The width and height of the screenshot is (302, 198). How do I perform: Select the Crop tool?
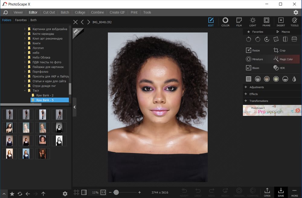pyautogui.click(x=279, y=51)
